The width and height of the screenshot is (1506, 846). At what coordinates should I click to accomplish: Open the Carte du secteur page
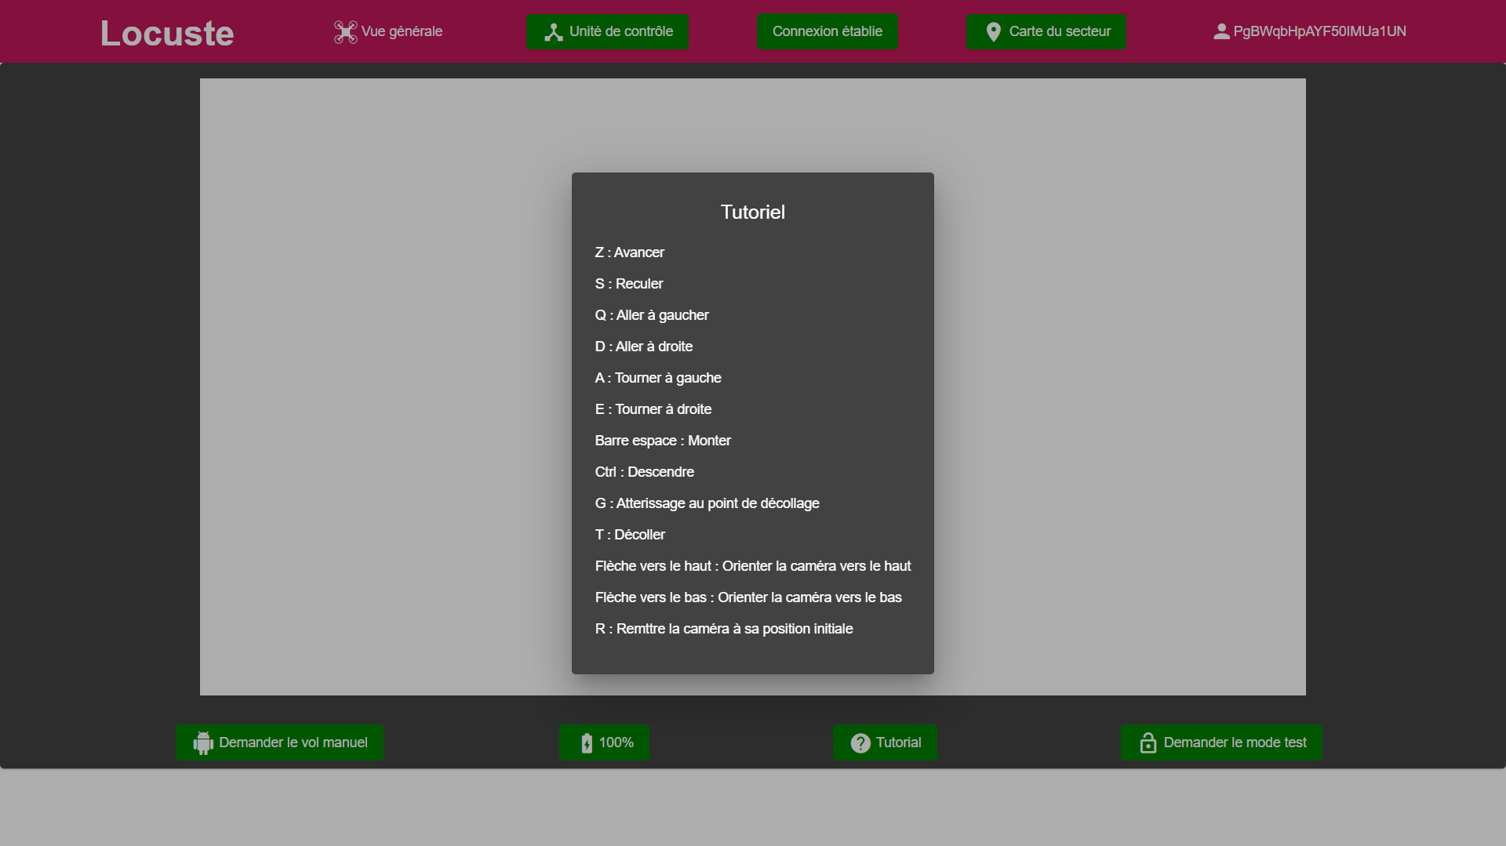coord(1046,32)
